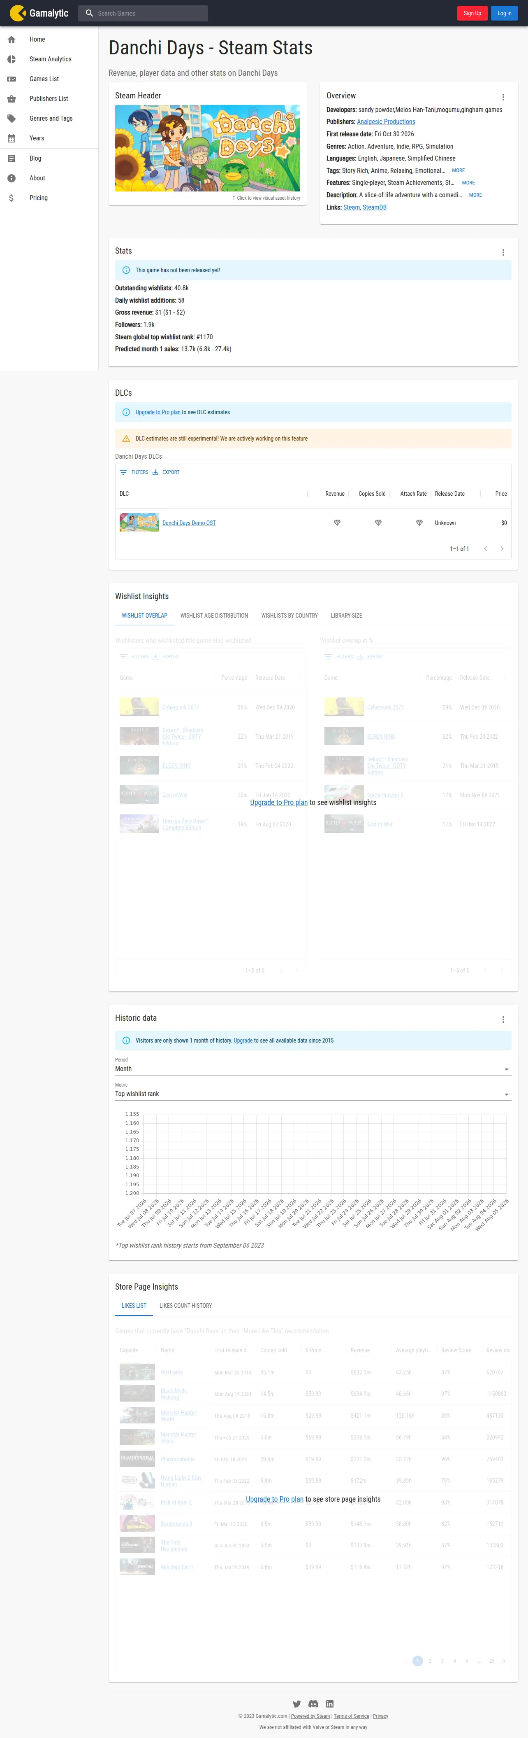
Task: Click the Games List controller icon
Action: coord(12,79)
